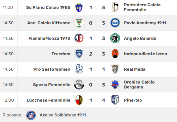Viewport: 177px width, 122px height.
Task: Click the FiammaMonza 1970 club logo
Action: pyautogui.click(x=79, y=38)
